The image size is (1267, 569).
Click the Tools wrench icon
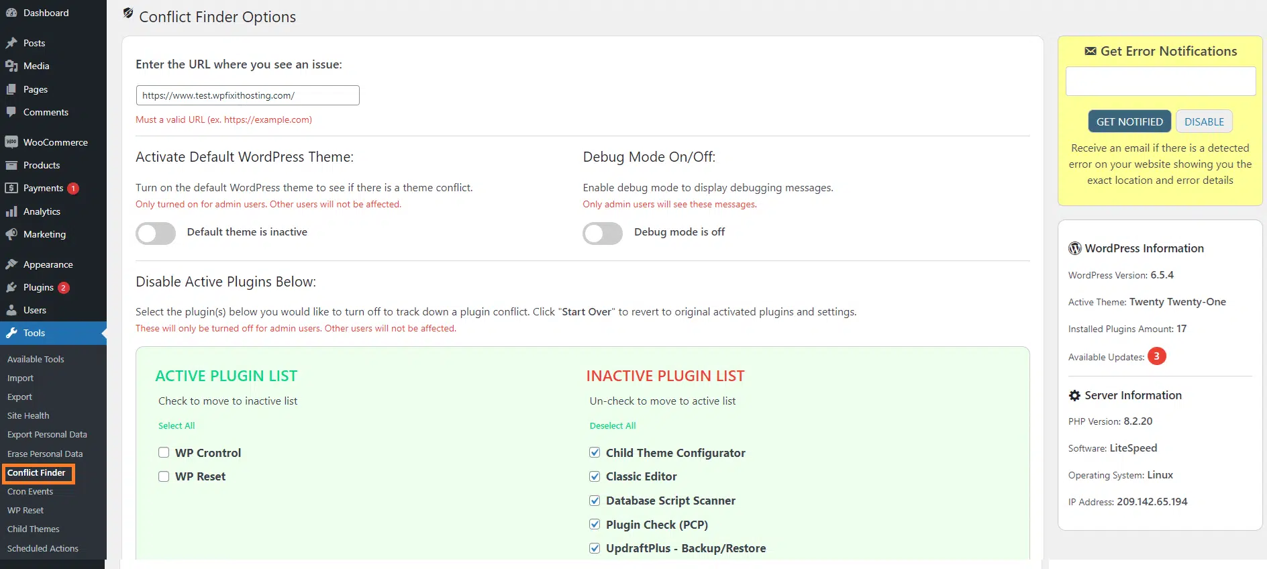11,333
